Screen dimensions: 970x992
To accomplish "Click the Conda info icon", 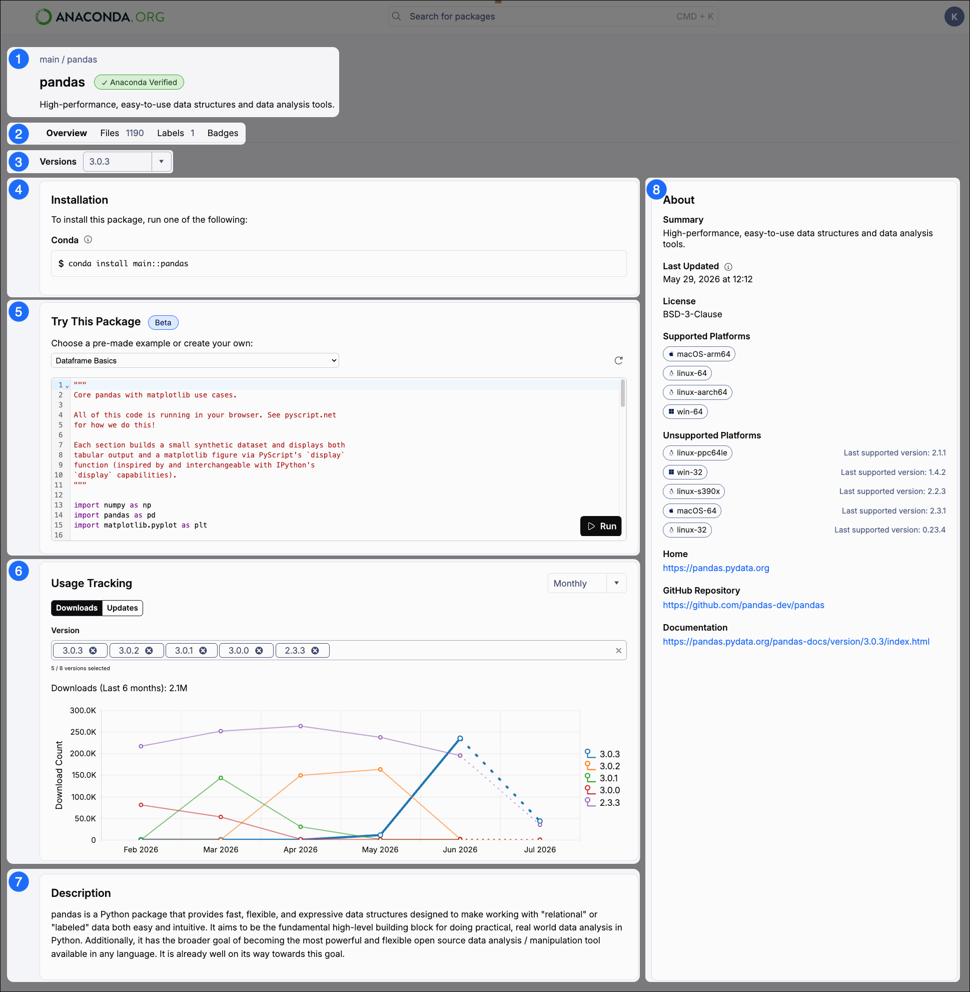I will coord(88,240).
